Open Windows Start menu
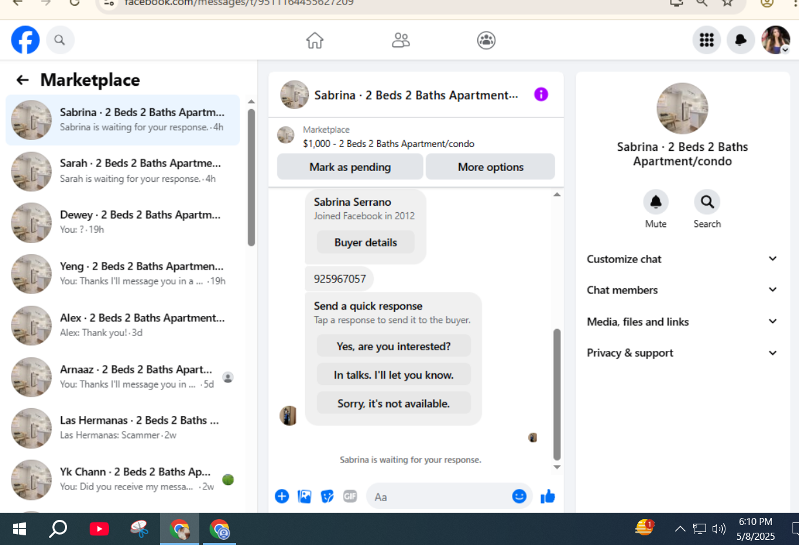Viewport: 799px width, 545px height. click(19, 530)
